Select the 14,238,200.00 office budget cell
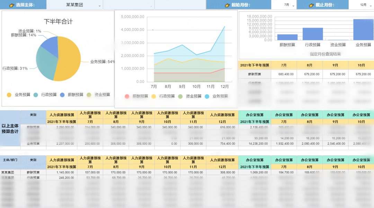 pos(255,144)
